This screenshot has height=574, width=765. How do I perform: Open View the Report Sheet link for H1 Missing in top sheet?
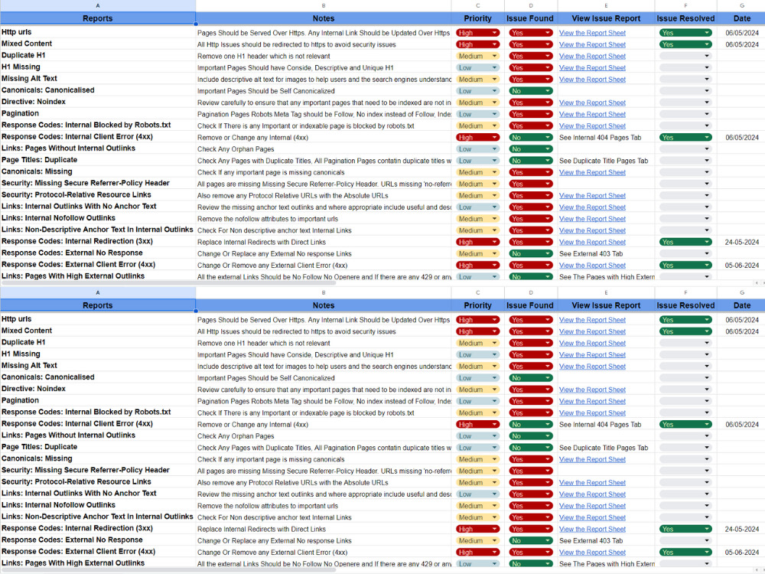point(592,68)
